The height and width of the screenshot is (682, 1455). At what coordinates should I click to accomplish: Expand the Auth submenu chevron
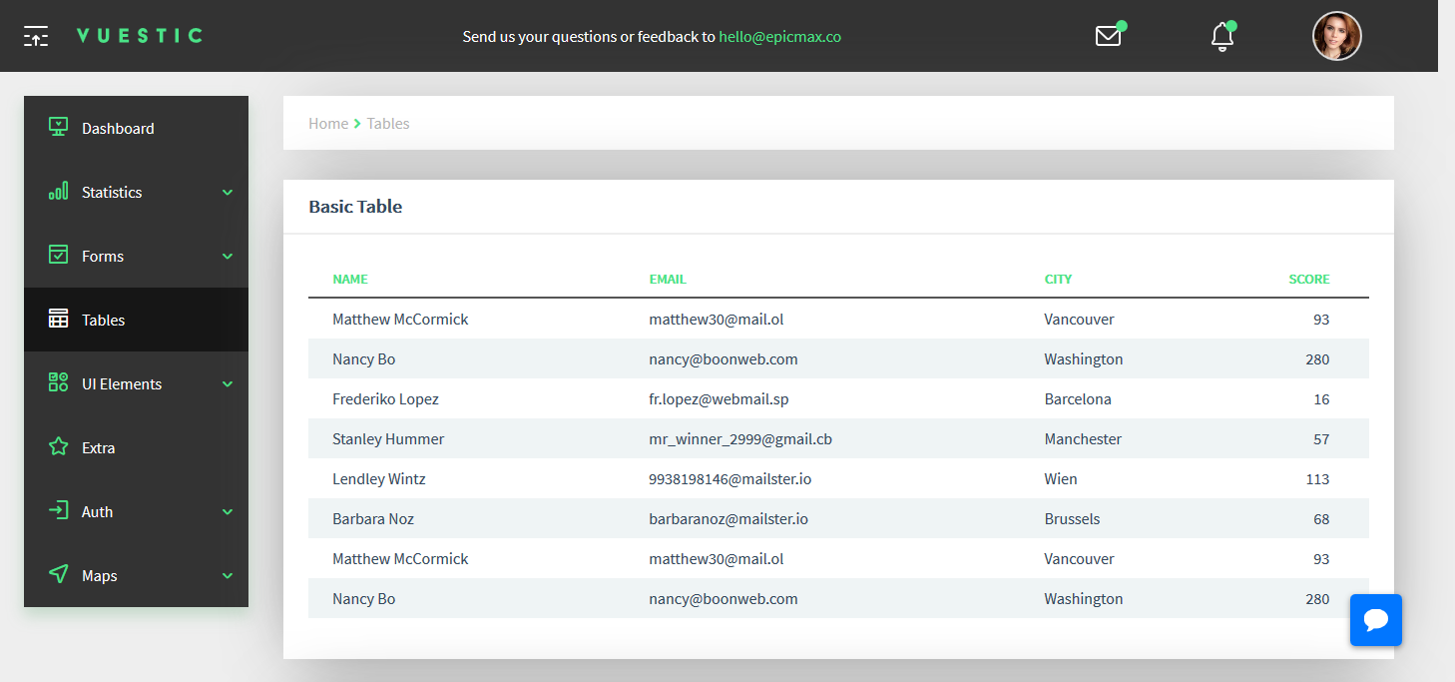tap(228, 512)
